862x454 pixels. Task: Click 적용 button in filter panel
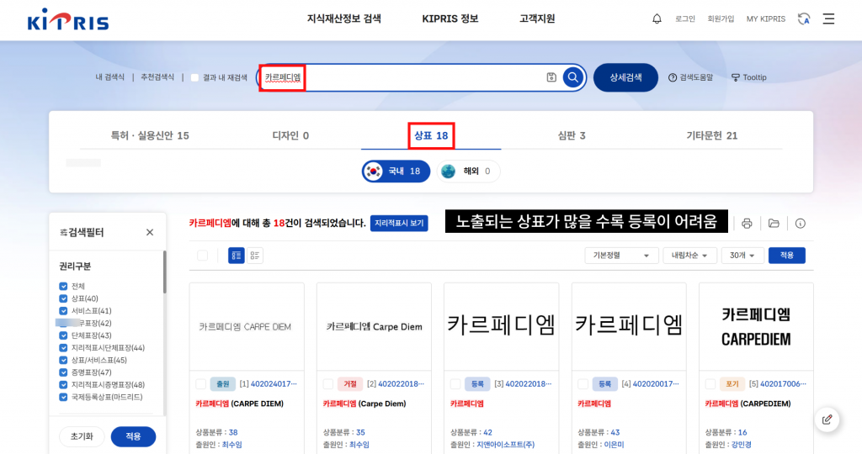click(134, 436)
